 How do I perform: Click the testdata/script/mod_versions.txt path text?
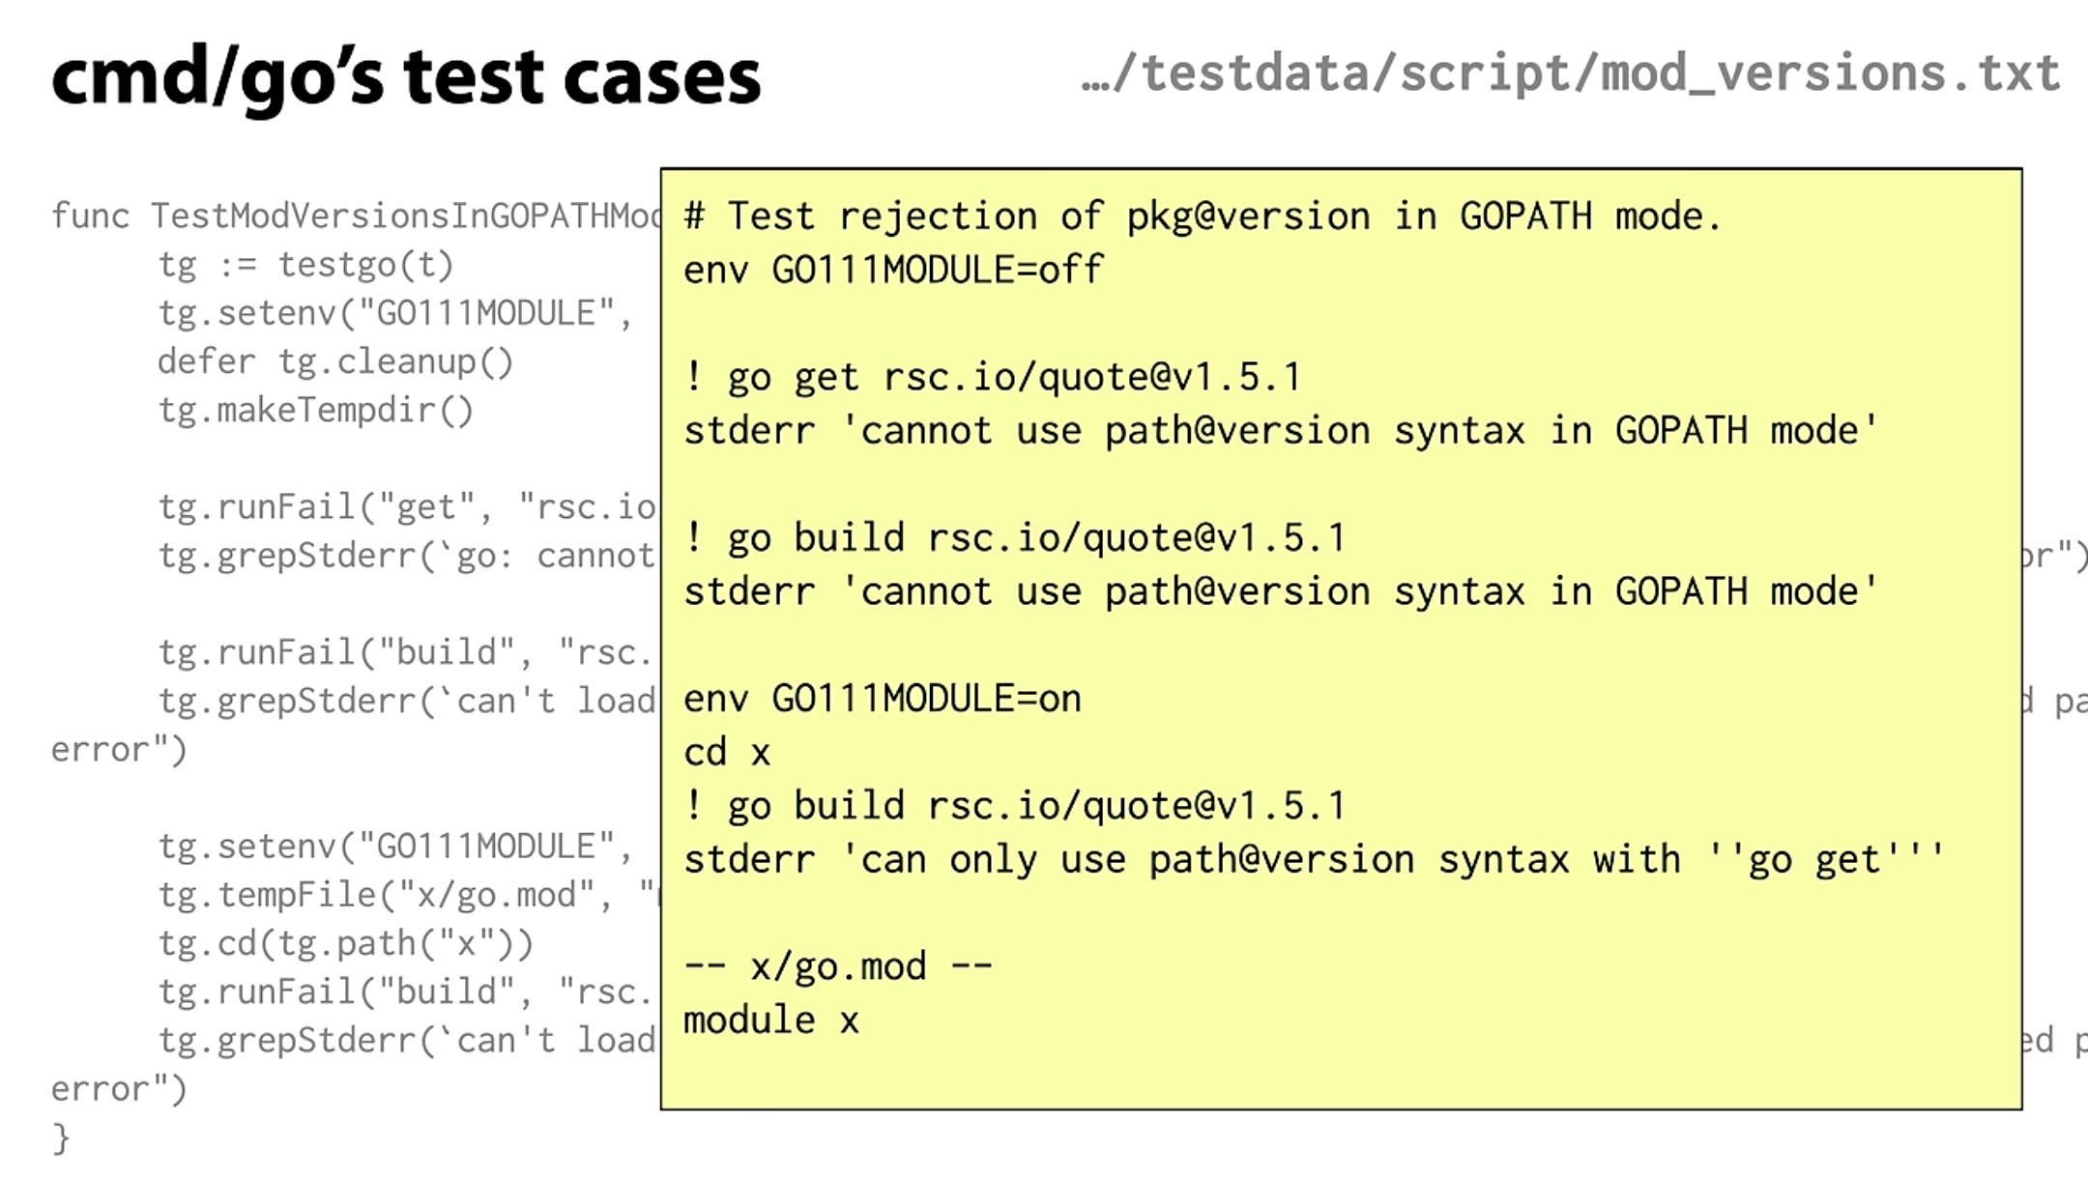pos(1571,72)
